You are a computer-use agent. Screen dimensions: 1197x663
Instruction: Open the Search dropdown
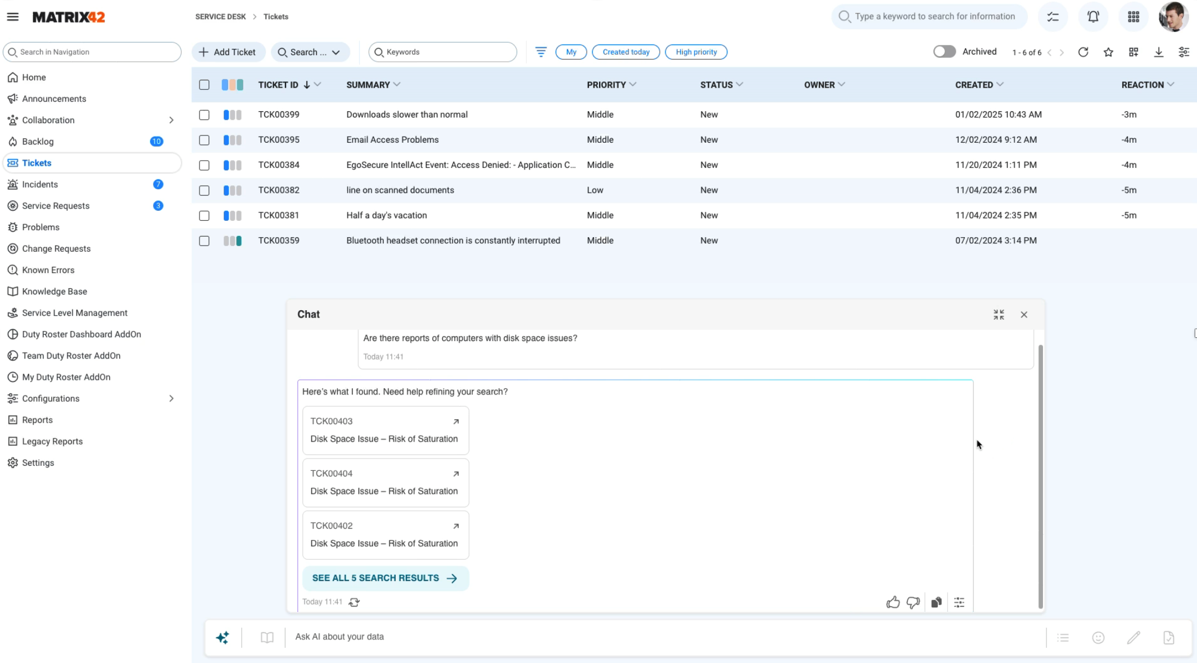coord(310,52)
